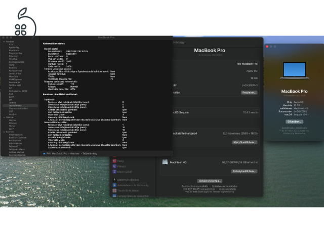Click the Rendszerjelentés... button
Screen dimensions: 324x243
pos(210,181)
